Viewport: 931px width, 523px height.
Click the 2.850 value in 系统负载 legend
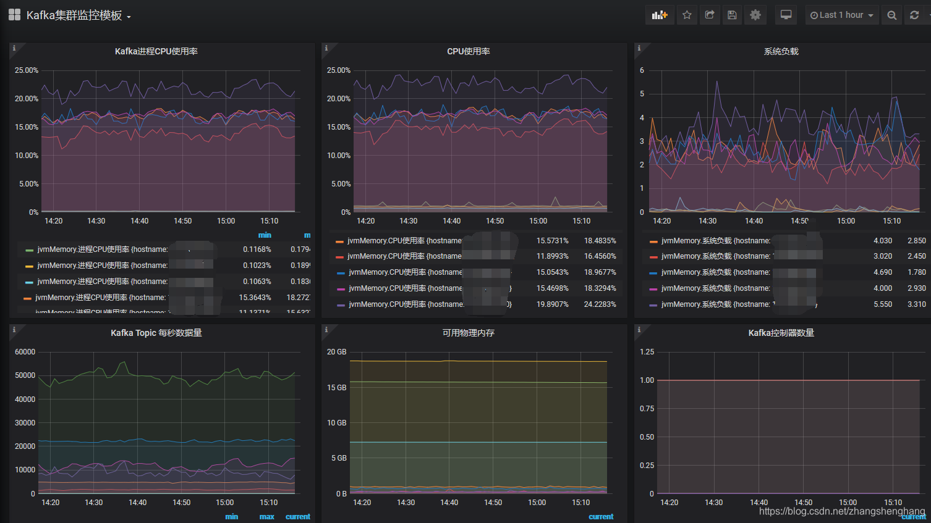pyautogui.click(x=917, y=241)
